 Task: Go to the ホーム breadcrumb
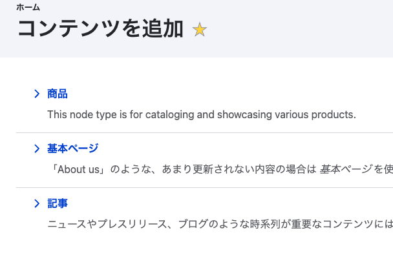click(28, 8)
